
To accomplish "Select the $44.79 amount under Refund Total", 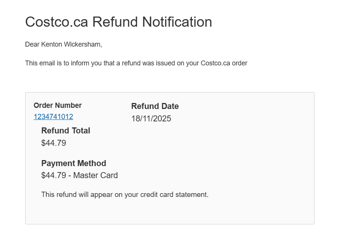I will [53, 143].
